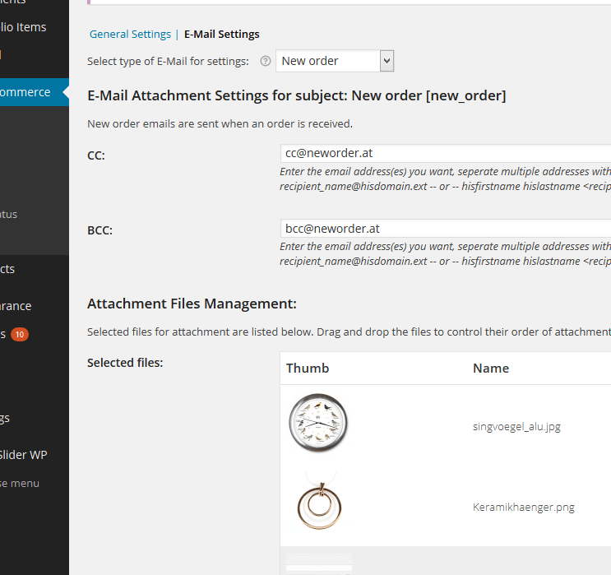Image resolution: width=611 pixels, height=575 pixels.
Task: Click the Attachment Files Management heading
Action: click(x=192, y=304)
